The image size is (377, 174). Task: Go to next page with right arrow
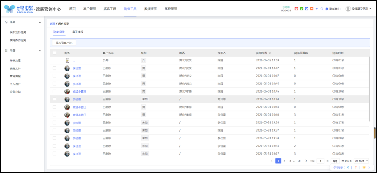(x=306, y=161)
